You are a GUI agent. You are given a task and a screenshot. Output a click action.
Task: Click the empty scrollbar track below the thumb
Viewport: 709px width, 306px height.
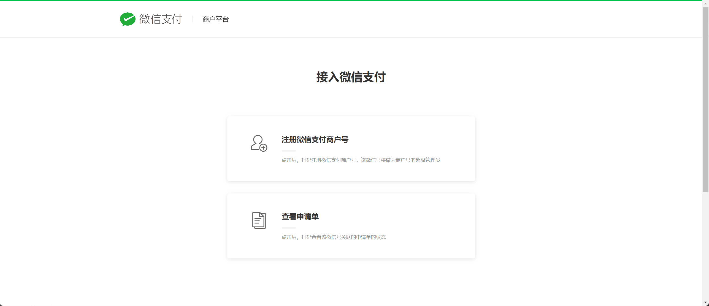[x=705, y=246]
